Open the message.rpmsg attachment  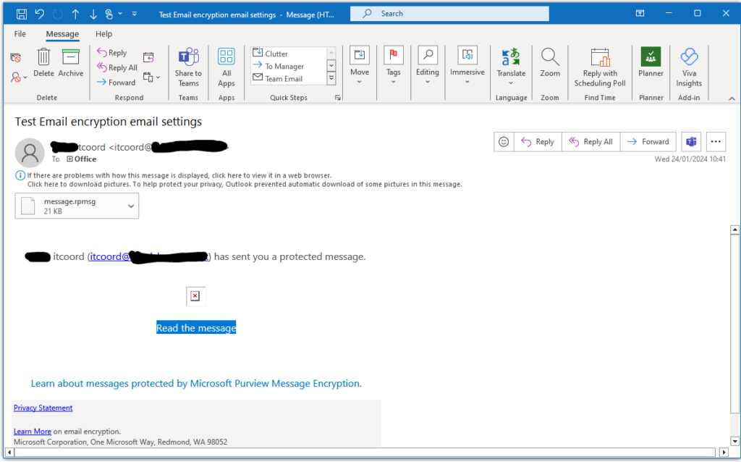(x=77, y=206)
